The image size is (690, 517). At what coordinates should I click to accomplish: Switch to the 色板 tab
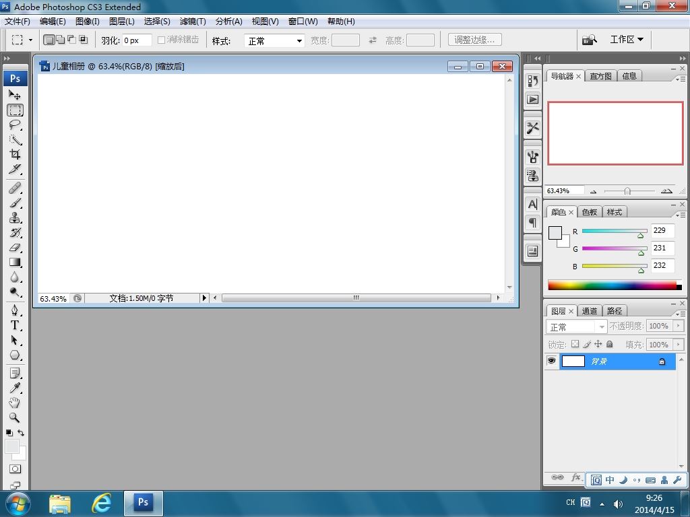pyautogui.click(x=589, y=212)
